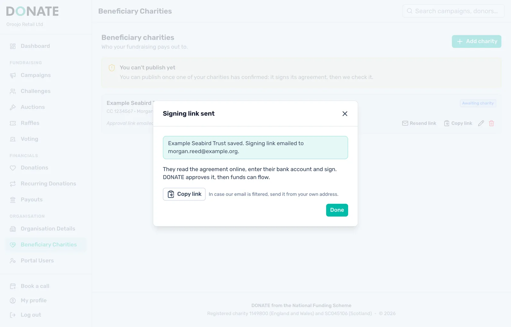Click the Book a call calendar icon
The height and width of the screenshot is (327, 511).
[13, 286]
